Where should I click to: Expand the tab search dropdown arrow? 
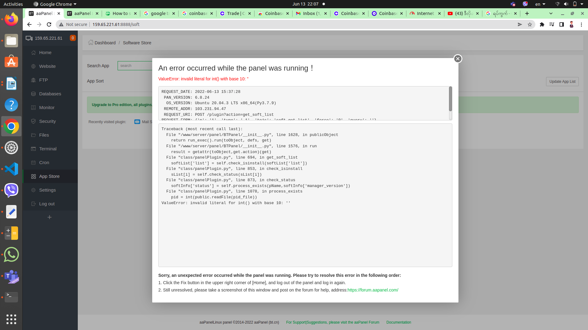tap(551, 13)
